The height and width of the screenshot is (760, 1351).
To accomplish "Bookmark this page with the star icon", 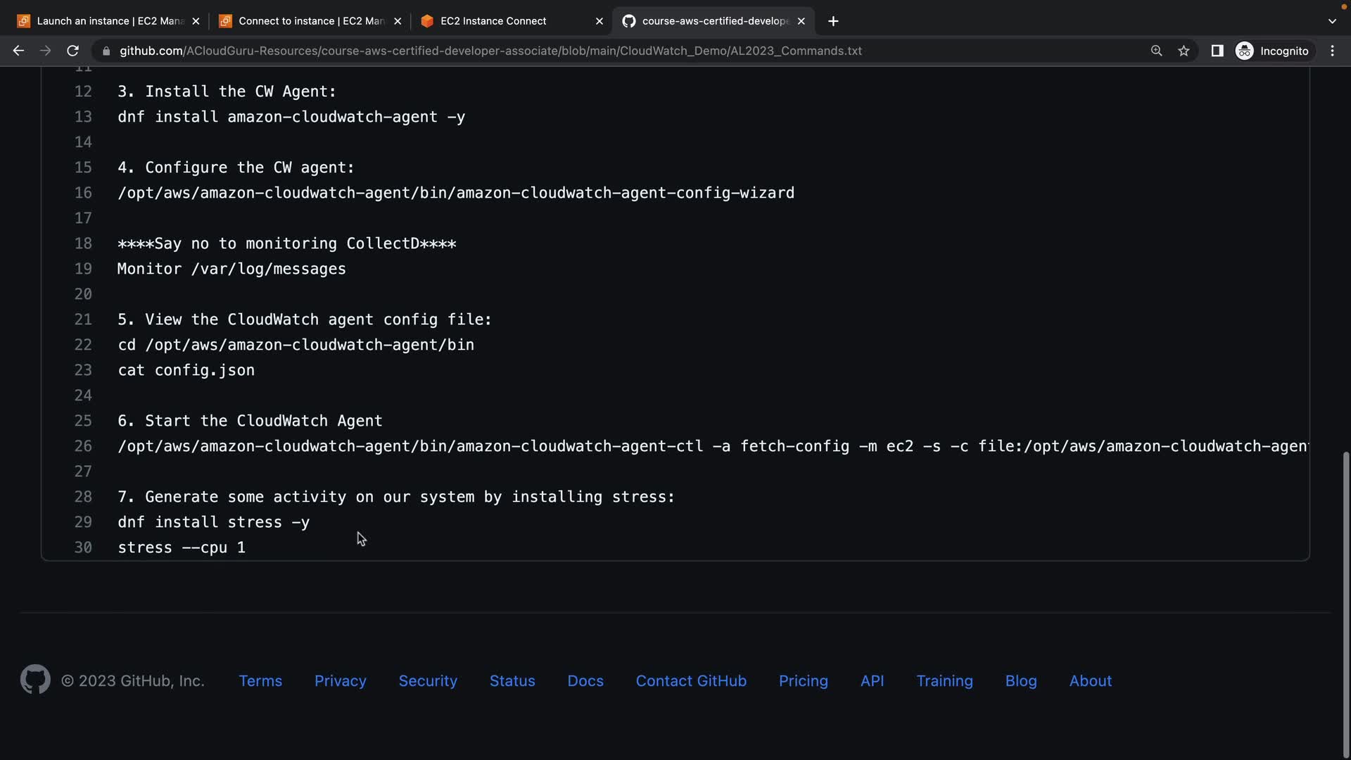I will tap(1184, 51).
